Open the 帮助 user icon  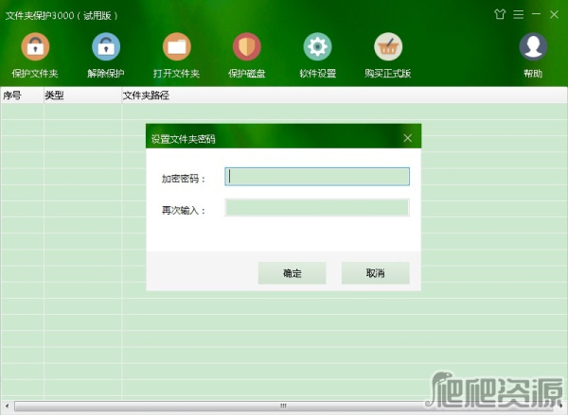click(x=533, y=46)
